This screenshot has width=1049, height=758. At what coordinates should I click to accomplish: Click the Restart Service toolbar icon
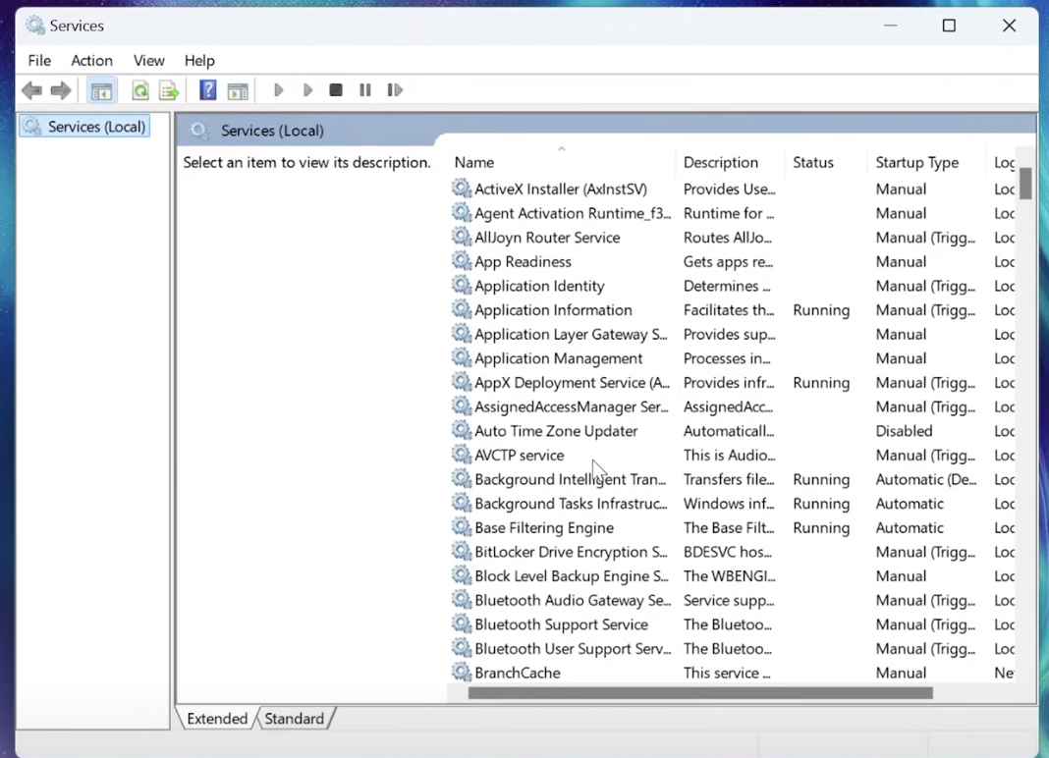click(x=395, y=89)
